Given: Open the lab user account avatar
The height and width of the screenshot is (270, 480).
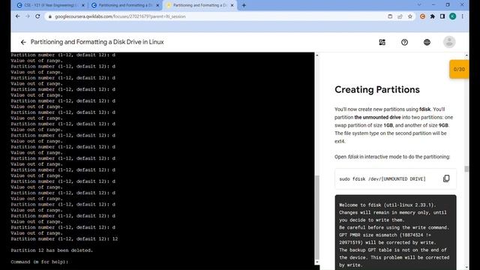Looking at the screenshot, I should 449,42.
